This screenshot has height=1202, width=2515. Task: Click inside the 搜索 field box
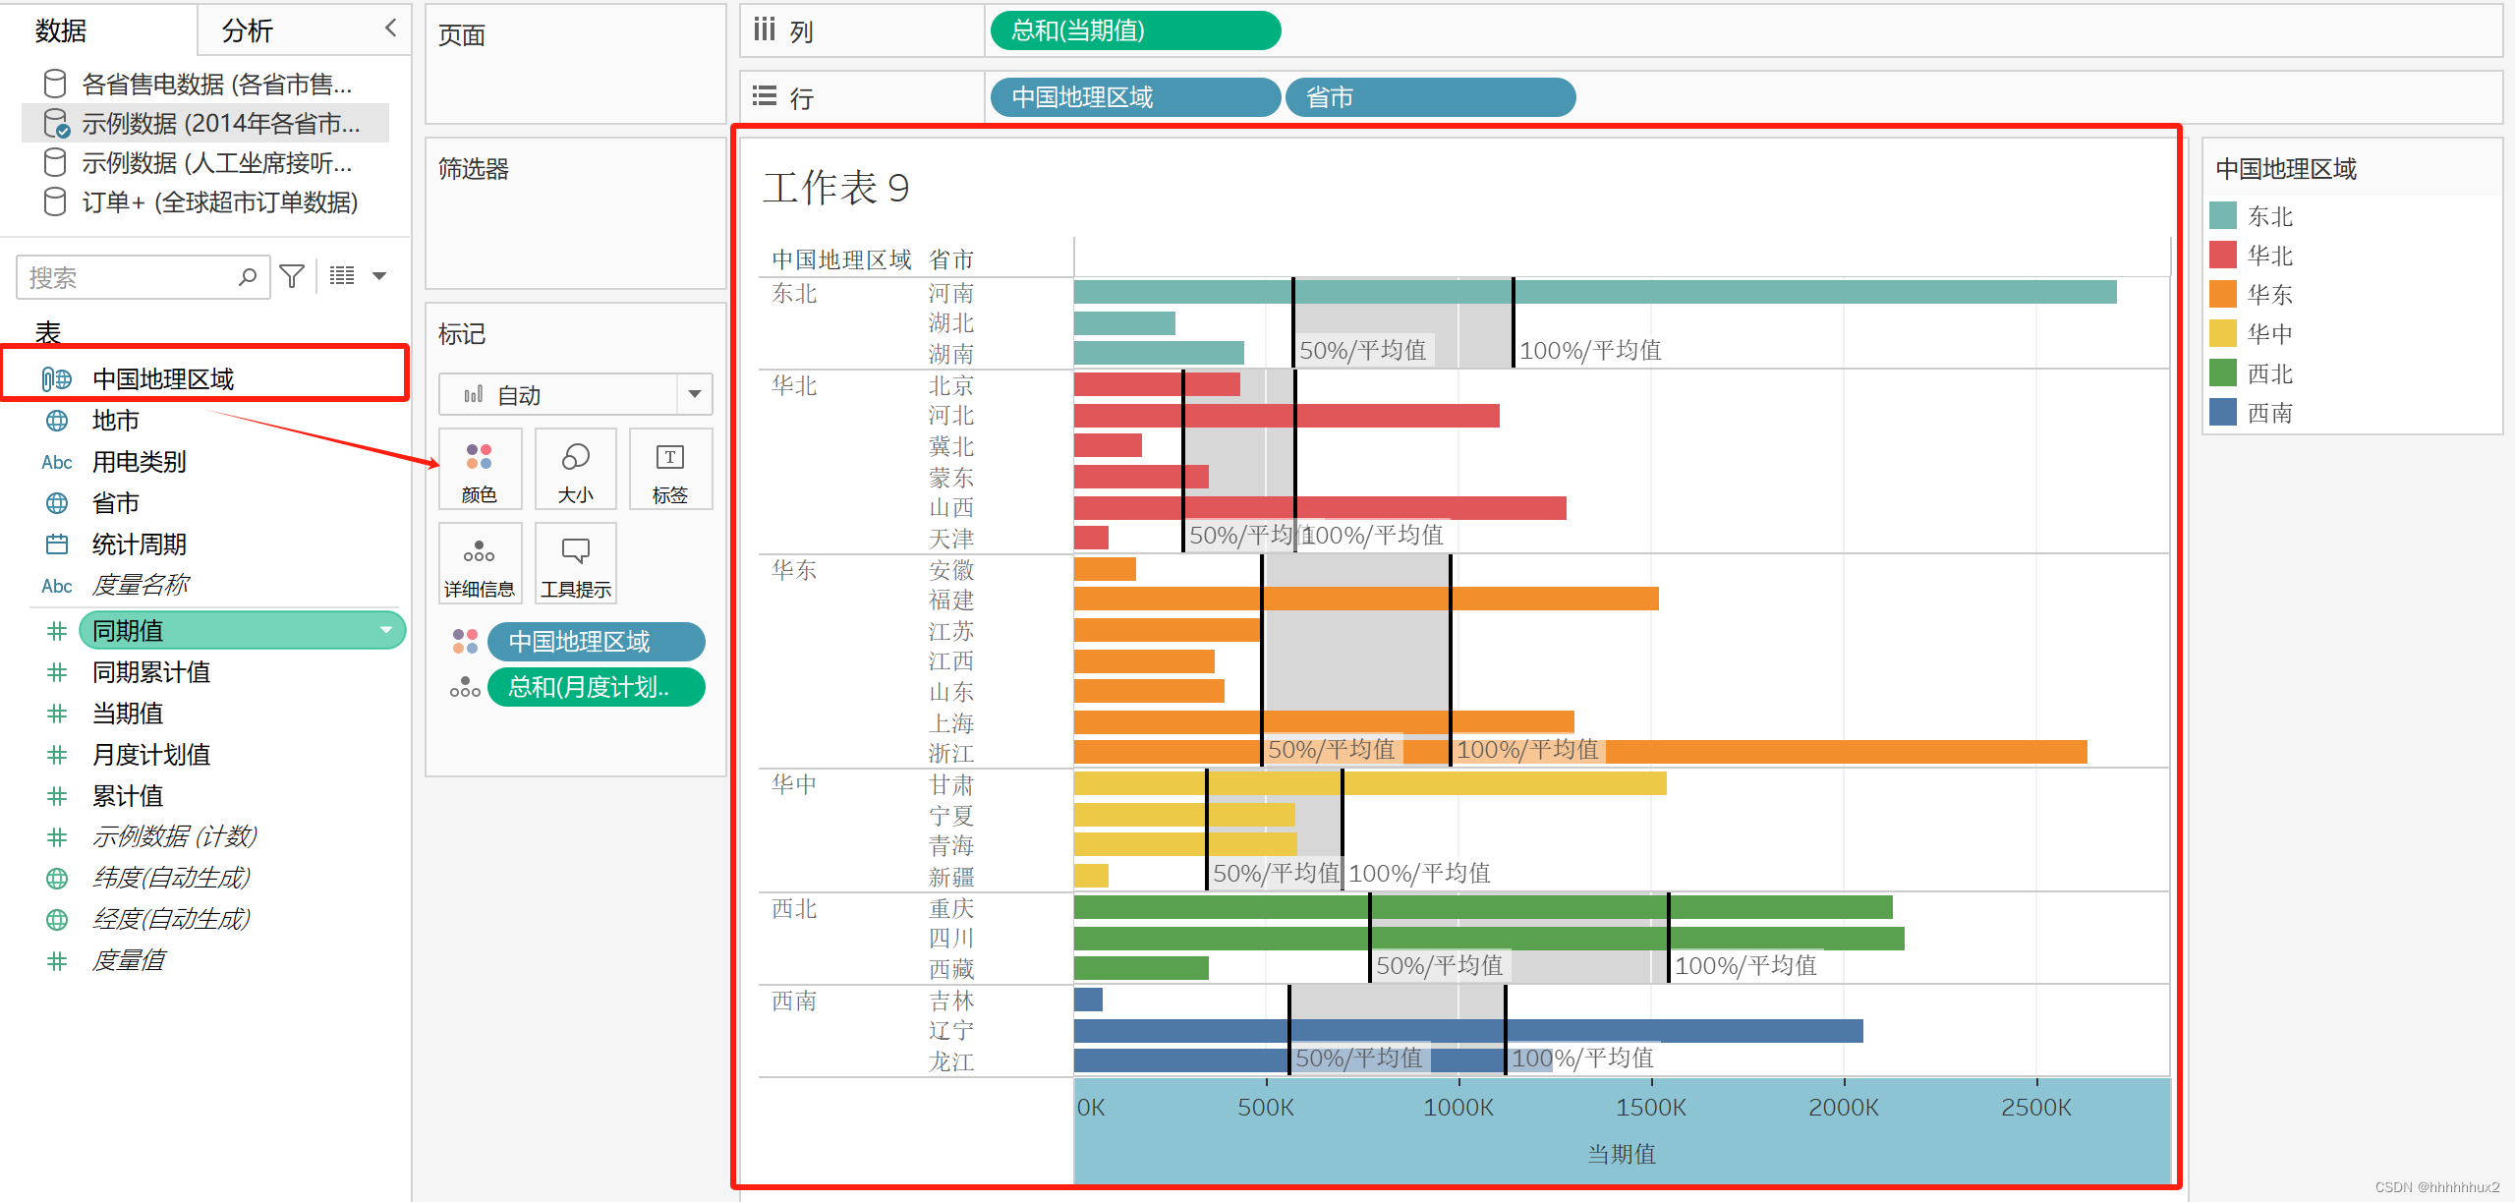coord(128,277)
